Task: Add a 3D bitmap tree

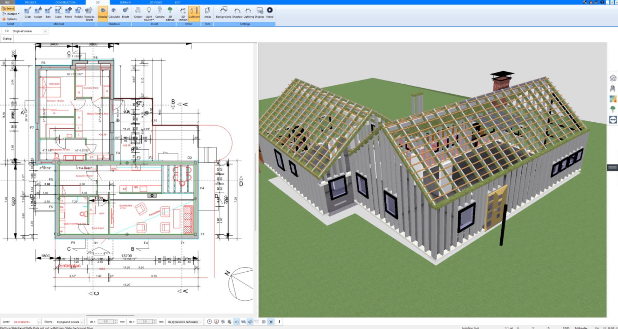Action: click(170, 14)
